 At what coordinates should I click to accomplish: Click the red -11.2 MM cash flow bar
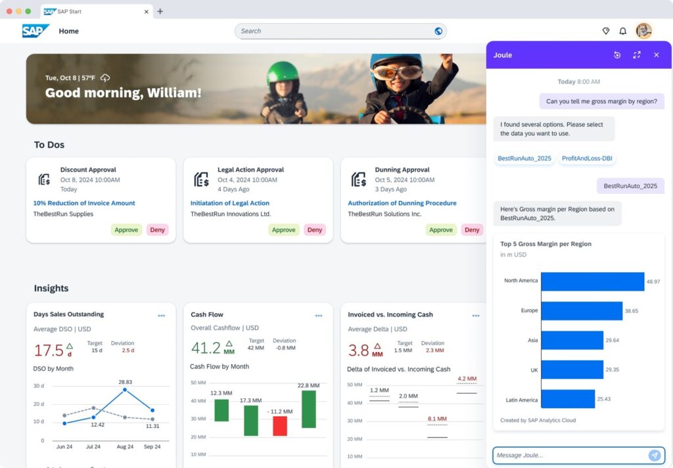click(280, 426)
